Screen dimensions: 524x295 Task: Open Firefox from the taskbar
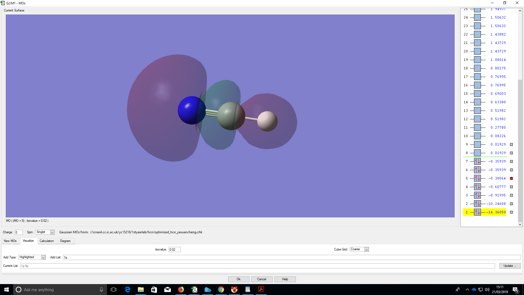point(181,290)
